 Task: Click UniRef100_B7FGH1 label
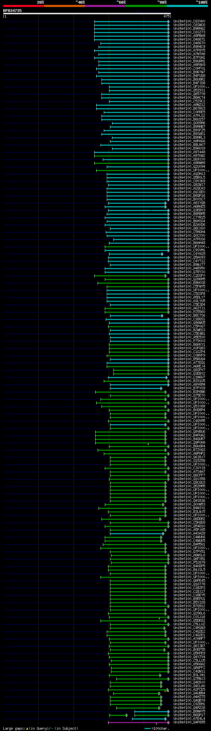pyautogui.click(x=189, y=58)
